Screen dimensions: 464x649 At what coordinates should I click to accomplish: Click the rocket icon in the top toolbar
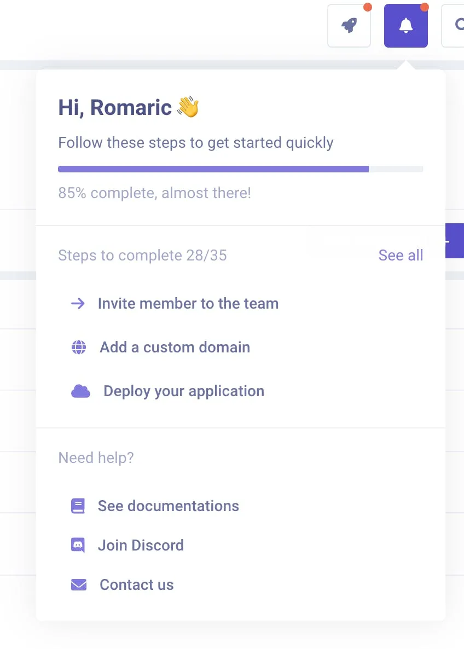tap(349, 25)
